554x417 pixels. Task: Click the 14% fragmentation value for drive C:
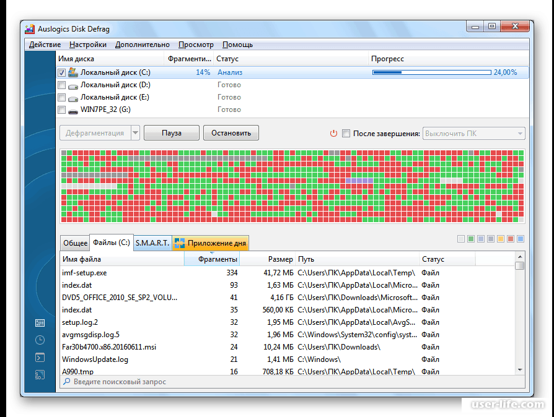tap(203, 72)
